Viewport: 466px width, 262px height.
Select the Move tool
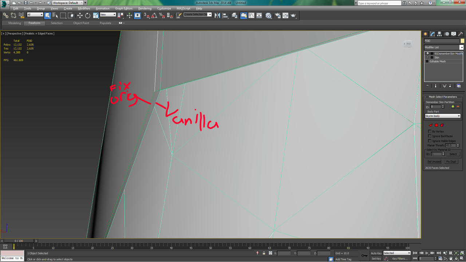[80, 15]
